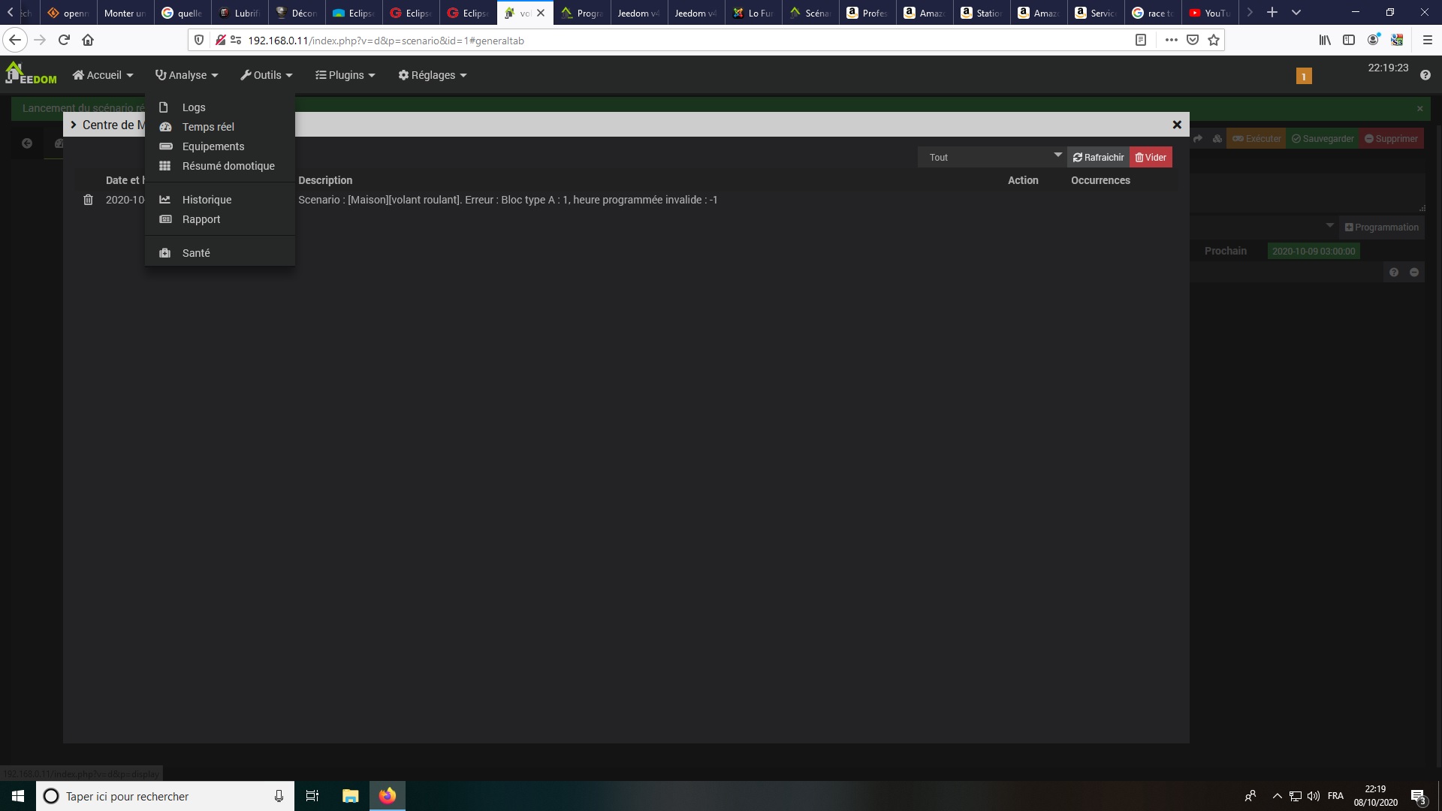Click the Exécuter button
1442x811 pixels.
(x=1256, y=139)
